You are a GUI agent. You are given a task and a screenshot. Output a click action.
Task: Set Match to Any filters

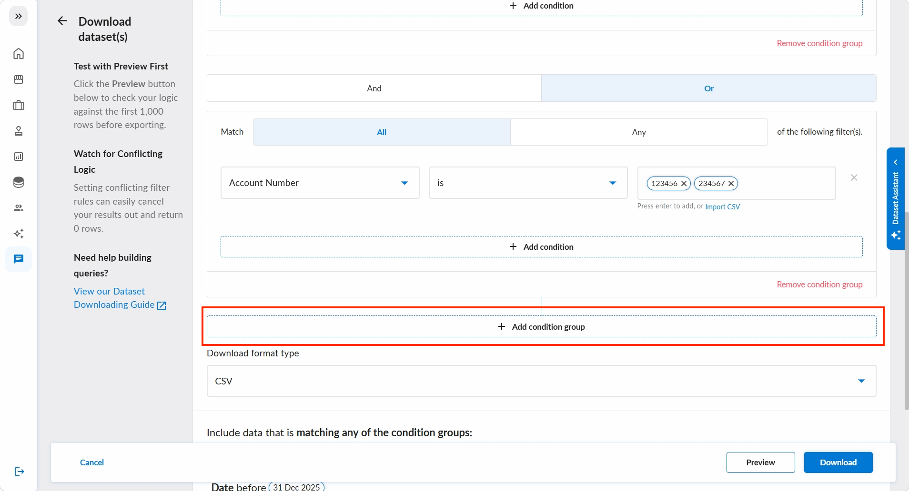639,132
